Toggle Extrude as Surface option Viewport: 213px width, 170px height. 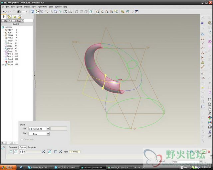16,152
